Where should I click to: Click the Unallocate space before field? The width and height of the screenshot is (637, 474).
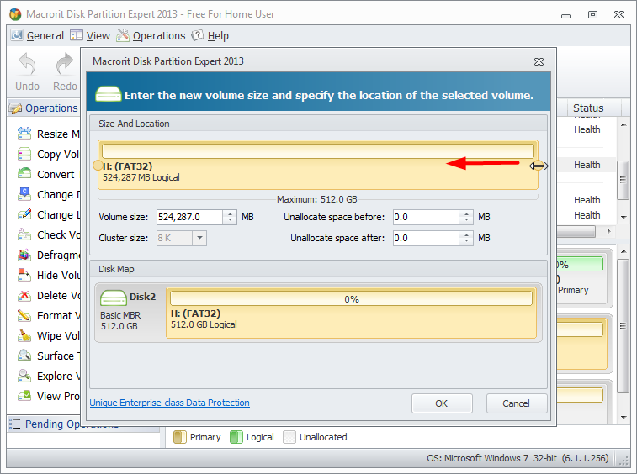pos(426,217)
